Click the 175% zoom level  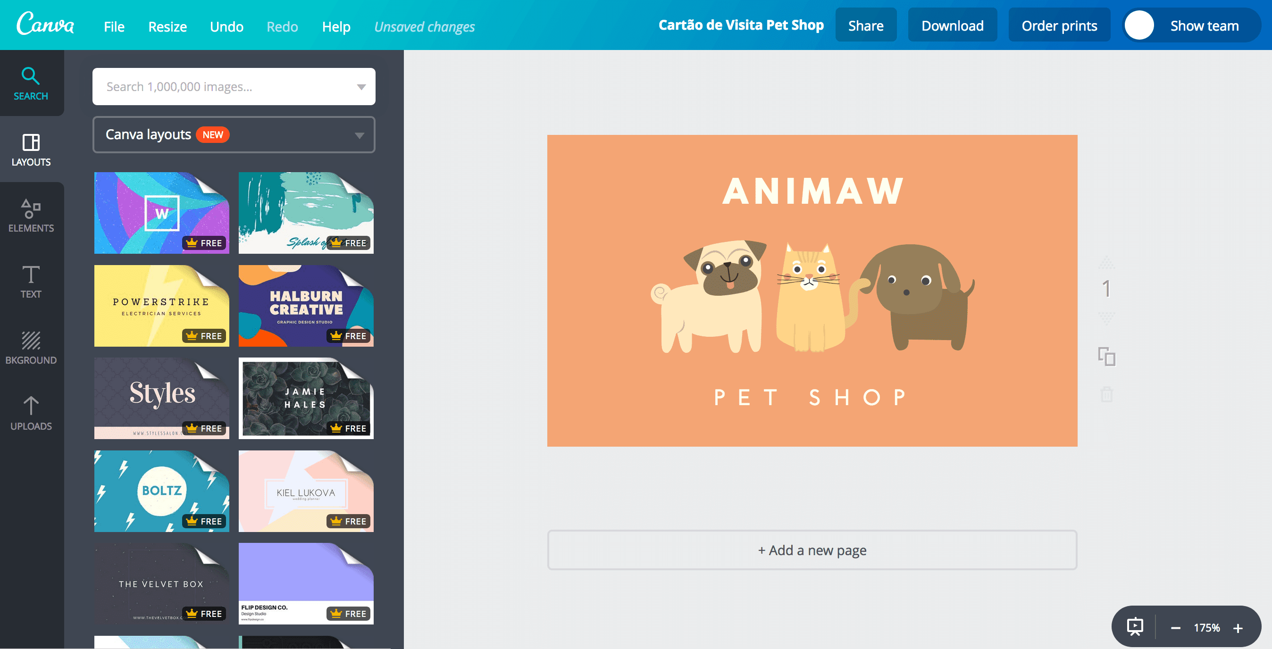click(x=1207, y=628)
